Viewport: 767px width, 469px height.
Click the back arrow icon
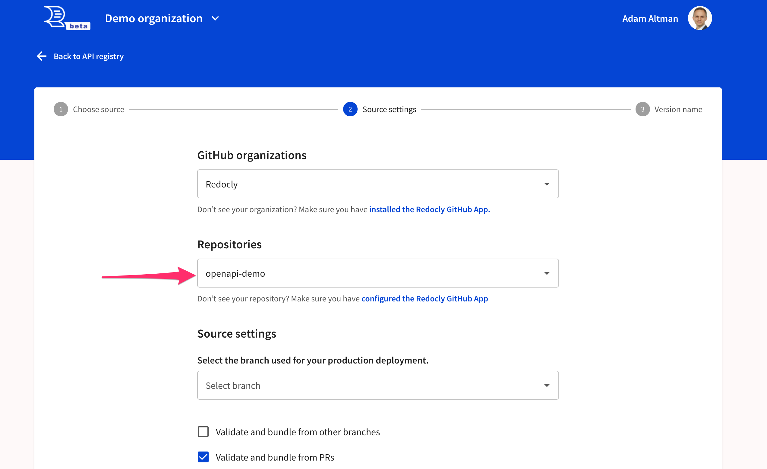click(x=42, y=56)
